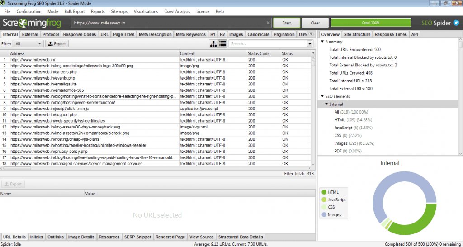Switch to the Canonicals tab
463x247 pixels.
point(258,34)
